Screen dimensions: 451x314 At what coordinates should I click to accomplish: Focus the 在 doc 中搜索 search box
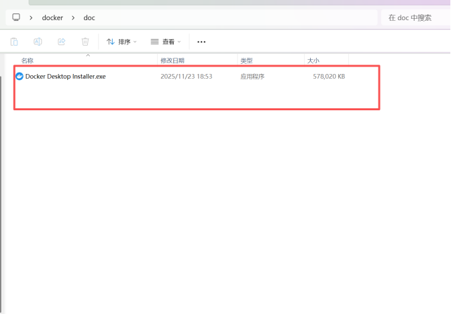(415, 18)
